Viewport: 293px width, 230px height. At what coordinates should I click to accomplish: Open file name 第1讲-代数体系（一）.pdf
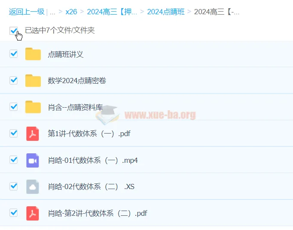tap(89, 134)
